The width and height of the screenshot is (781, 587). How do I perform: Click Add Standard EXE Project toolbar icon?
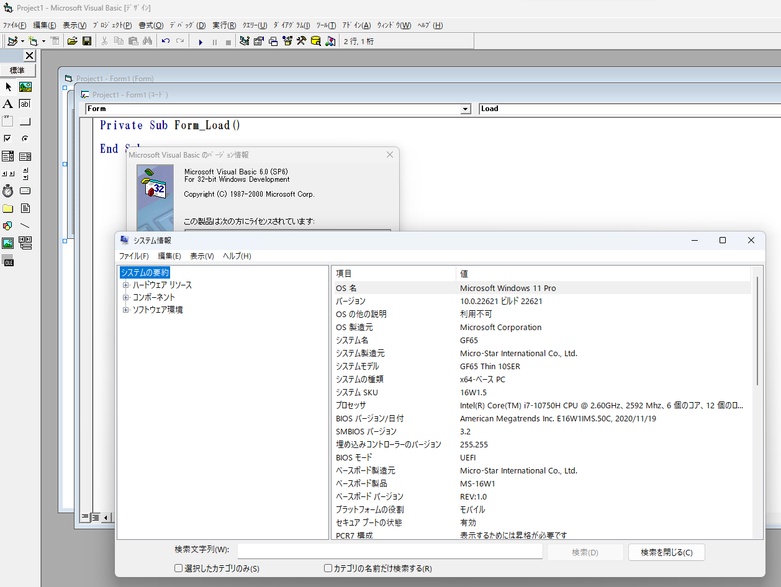(12, 41)
